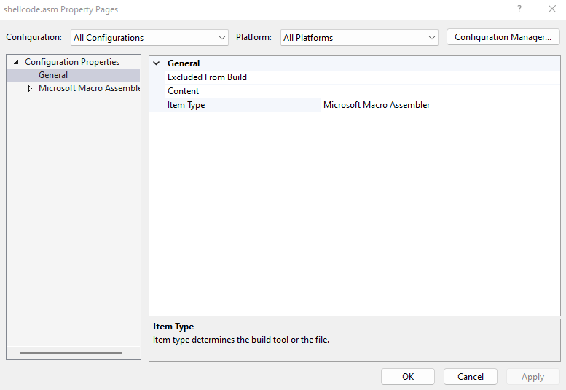Click the Configuration Properties label
566x390 pixels.
tap(72, 62)
